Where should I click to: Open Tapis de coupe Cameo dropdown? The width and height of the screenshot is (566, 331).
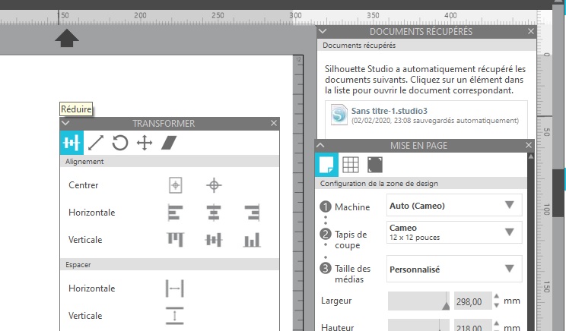click(x=454, y=232)
